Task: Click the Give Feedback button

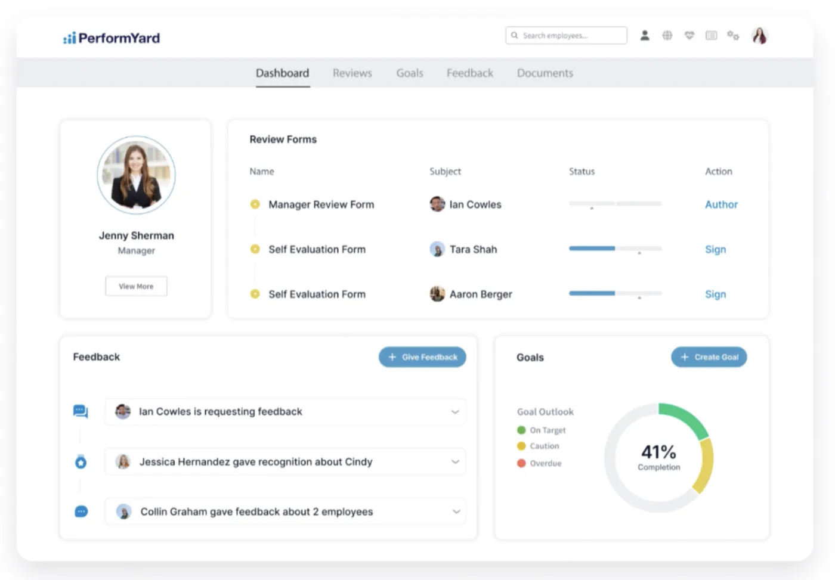Action: point(422,357)
